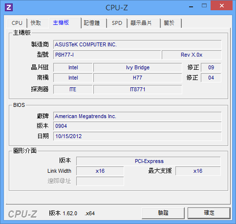
Task: Open the 快取 tab
Action: [38, 23]
